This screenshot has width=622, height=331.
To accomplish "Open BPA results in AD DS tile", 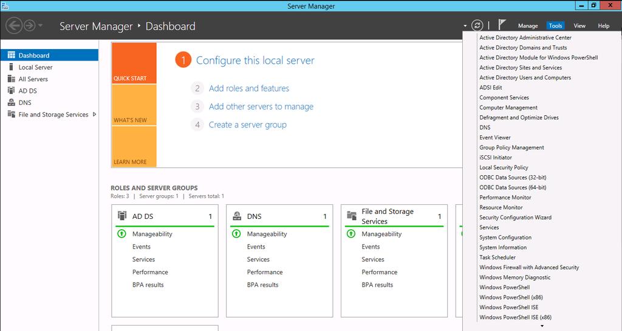I will 148,285.
